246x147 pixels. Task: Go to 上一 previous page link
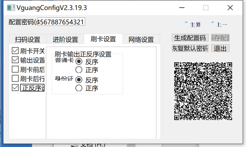[221, 25]
